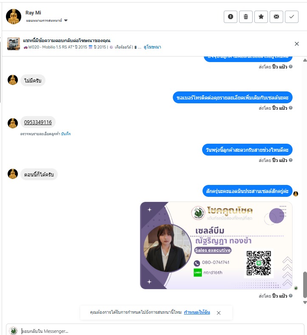Image resolution: width=307 pixels, height=335 pixels.
Task: Mark conversation done with checkmark icon
Action: 292,17
